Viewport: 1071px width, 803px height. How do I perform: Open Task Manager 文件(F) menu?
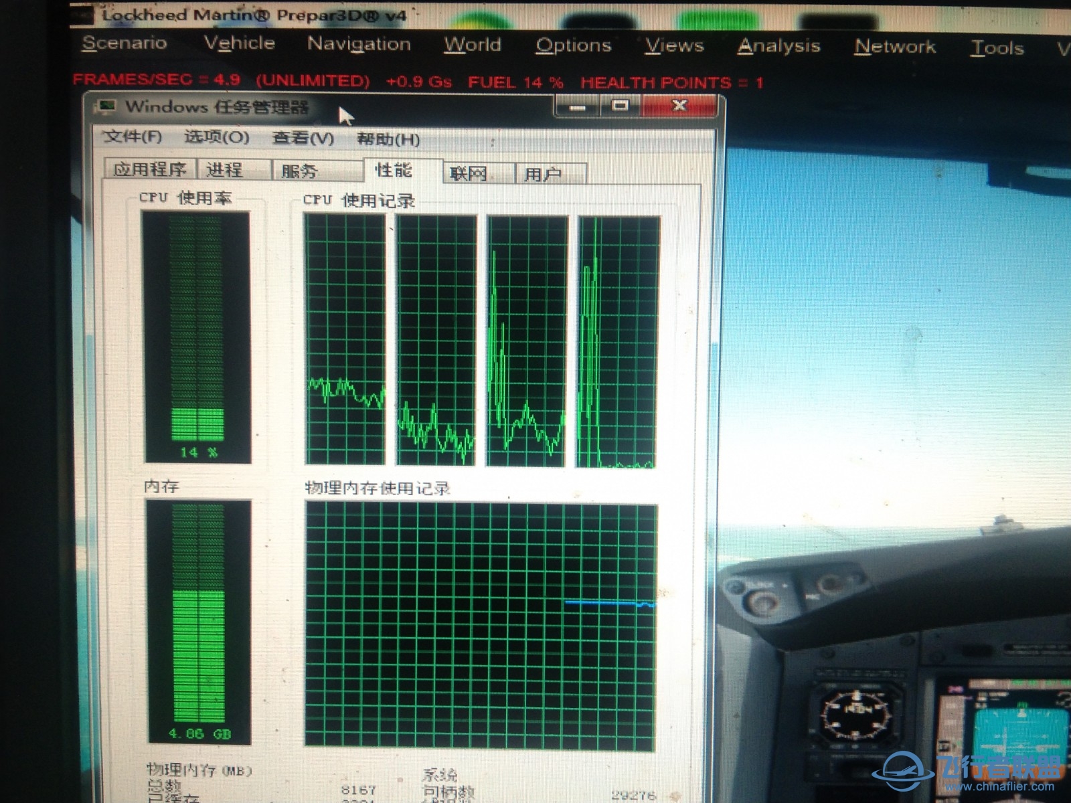pos(133,137)
